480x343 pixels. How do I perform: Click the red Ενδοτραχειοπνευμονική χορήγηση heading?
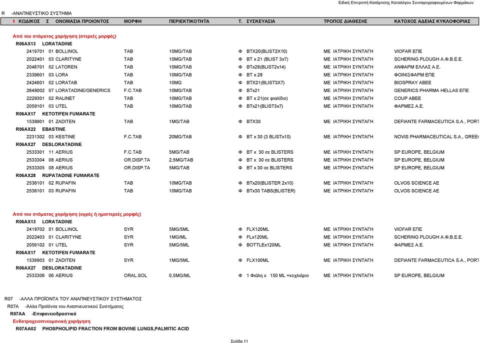[x=51, y=321]
